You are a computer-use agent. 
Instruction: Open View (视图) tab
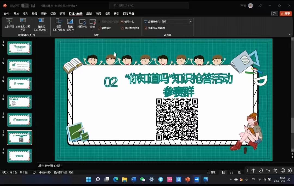(107, 14)
